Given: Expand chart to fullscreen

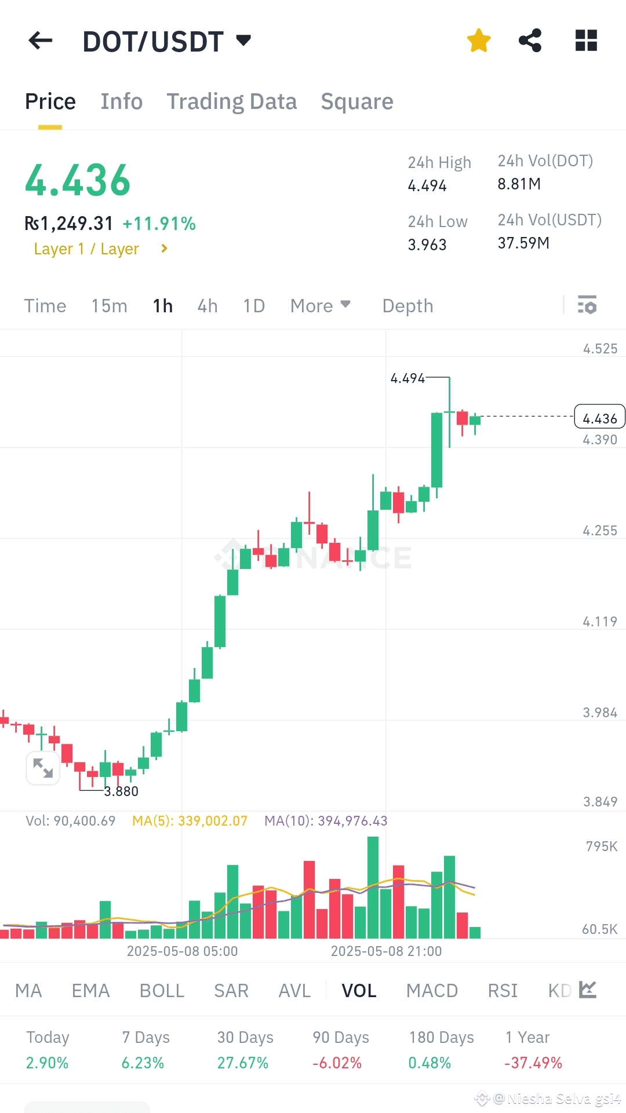Looking at the screenshot, I should 43,768.
